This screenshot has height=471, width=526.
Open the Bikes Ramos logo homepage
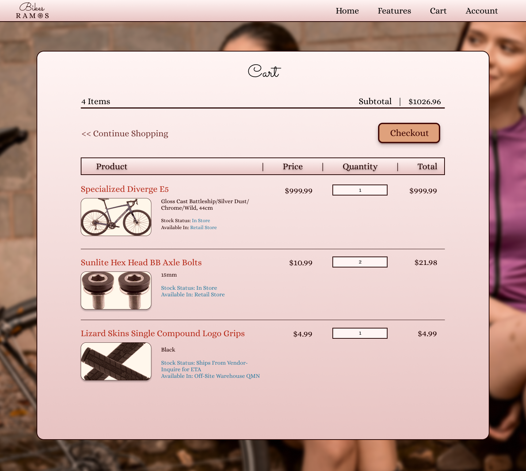click(x=32, y=11)
